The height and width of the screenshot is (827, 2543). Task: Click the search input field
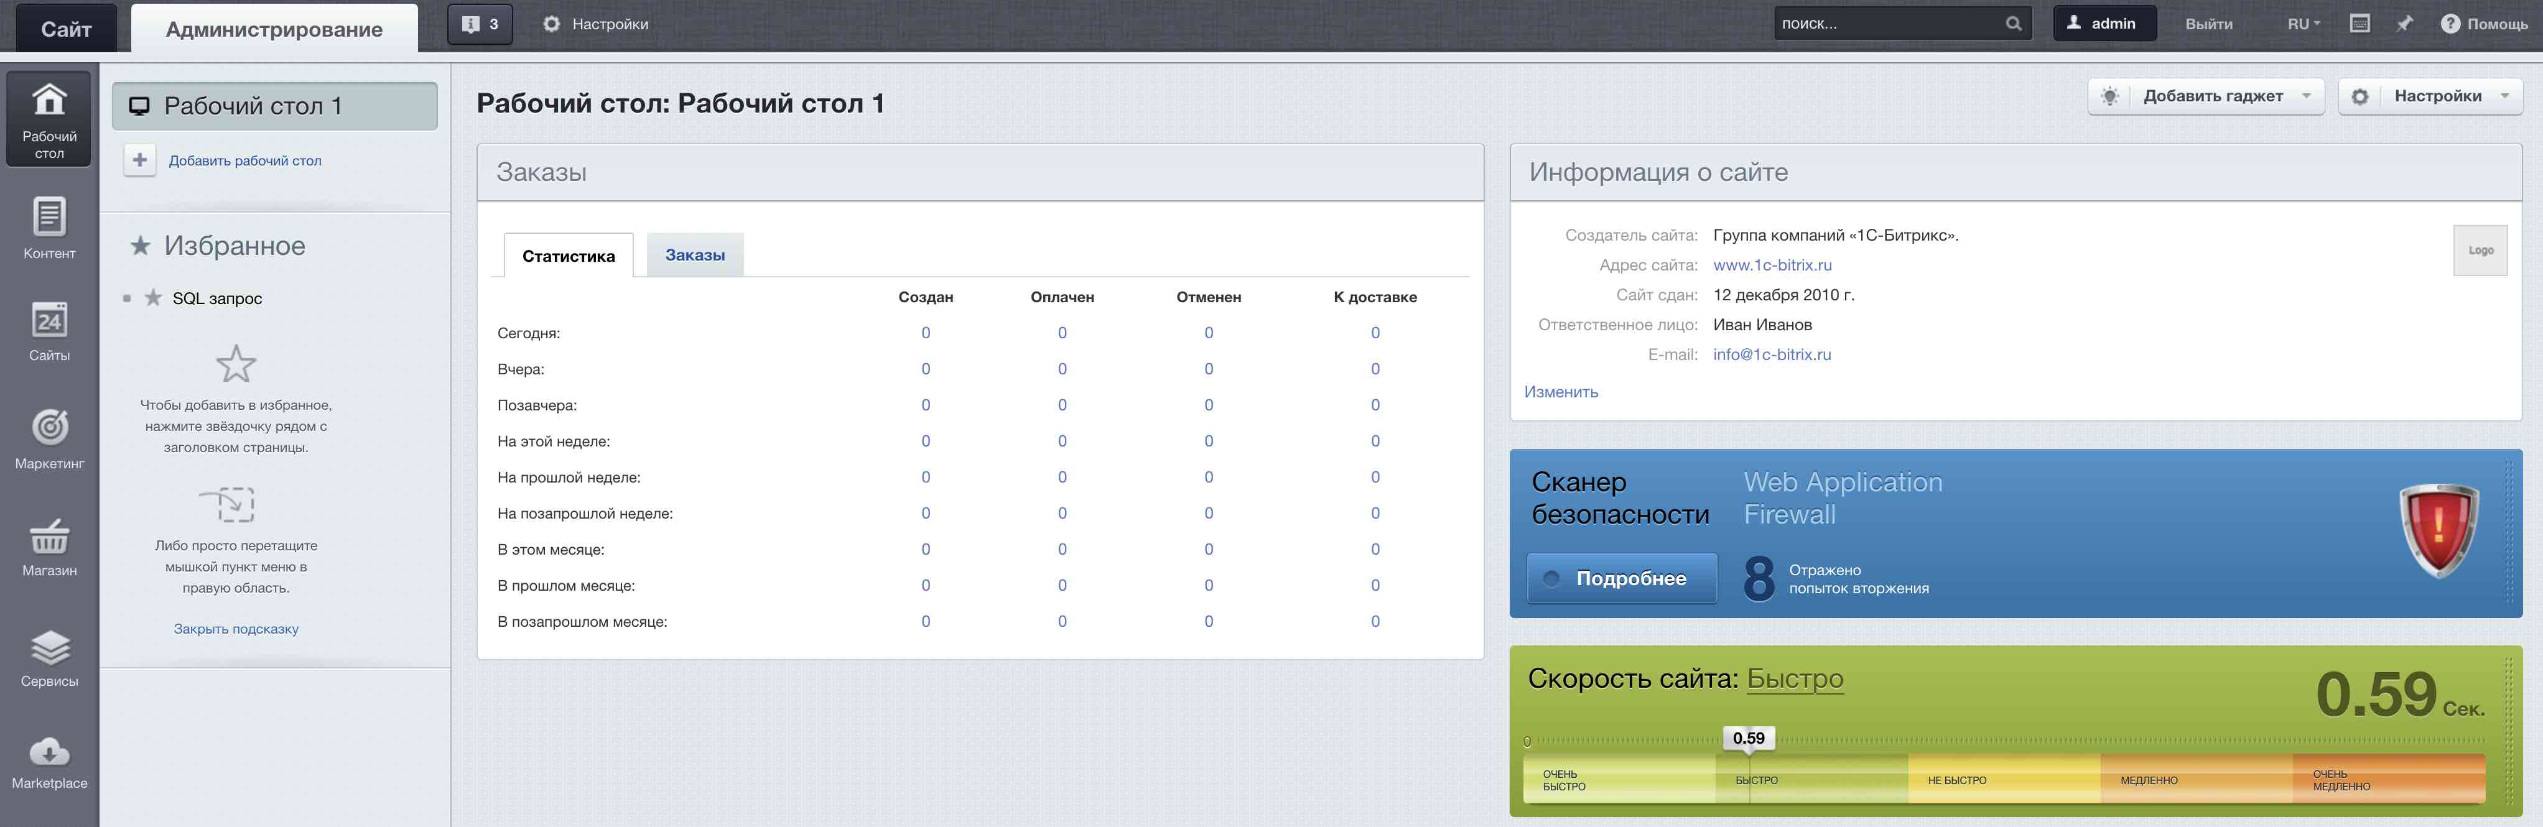(x=1885, y=24)
